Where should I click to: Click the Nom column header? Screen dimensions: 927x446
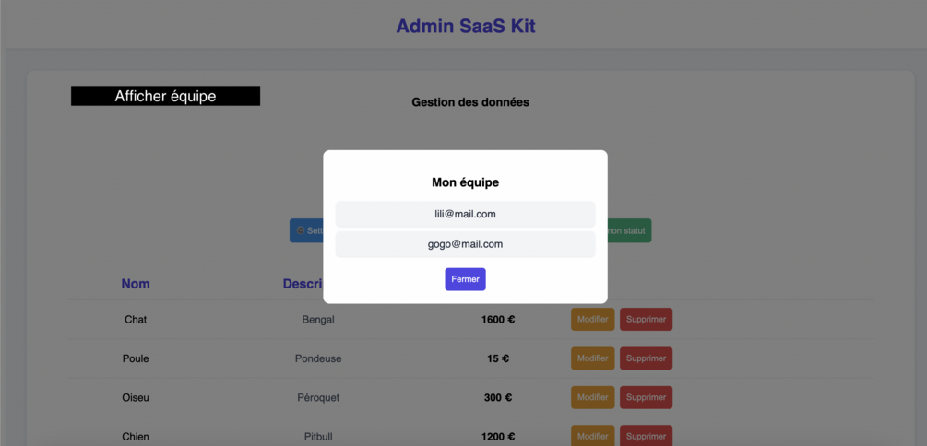pyautogui.click(x=136, y=284)
